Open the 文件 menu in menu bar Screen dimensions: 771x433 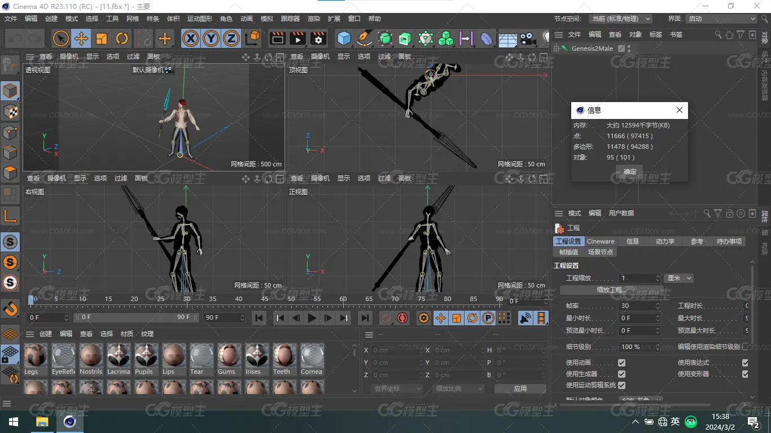pyautogui.click(x=11, y=19)
